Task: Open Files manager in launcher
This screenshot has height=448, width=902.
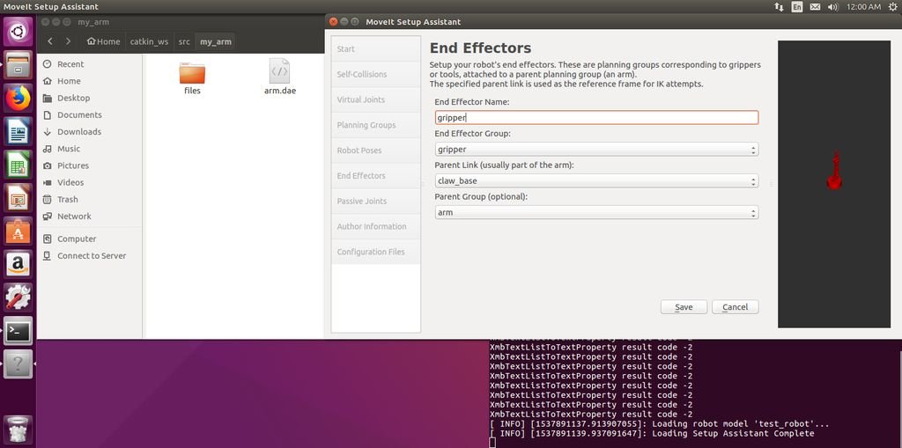Action: [x=18, y=65]
